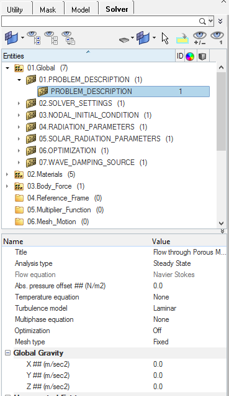
Task: Click the Analysis type Steady State value
Action: point(172,263)
